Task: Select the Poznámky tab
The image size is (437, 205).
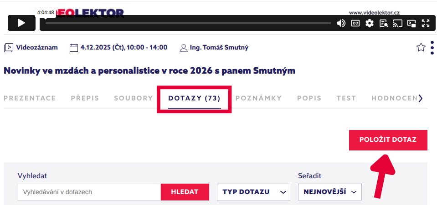Action: 258,98
